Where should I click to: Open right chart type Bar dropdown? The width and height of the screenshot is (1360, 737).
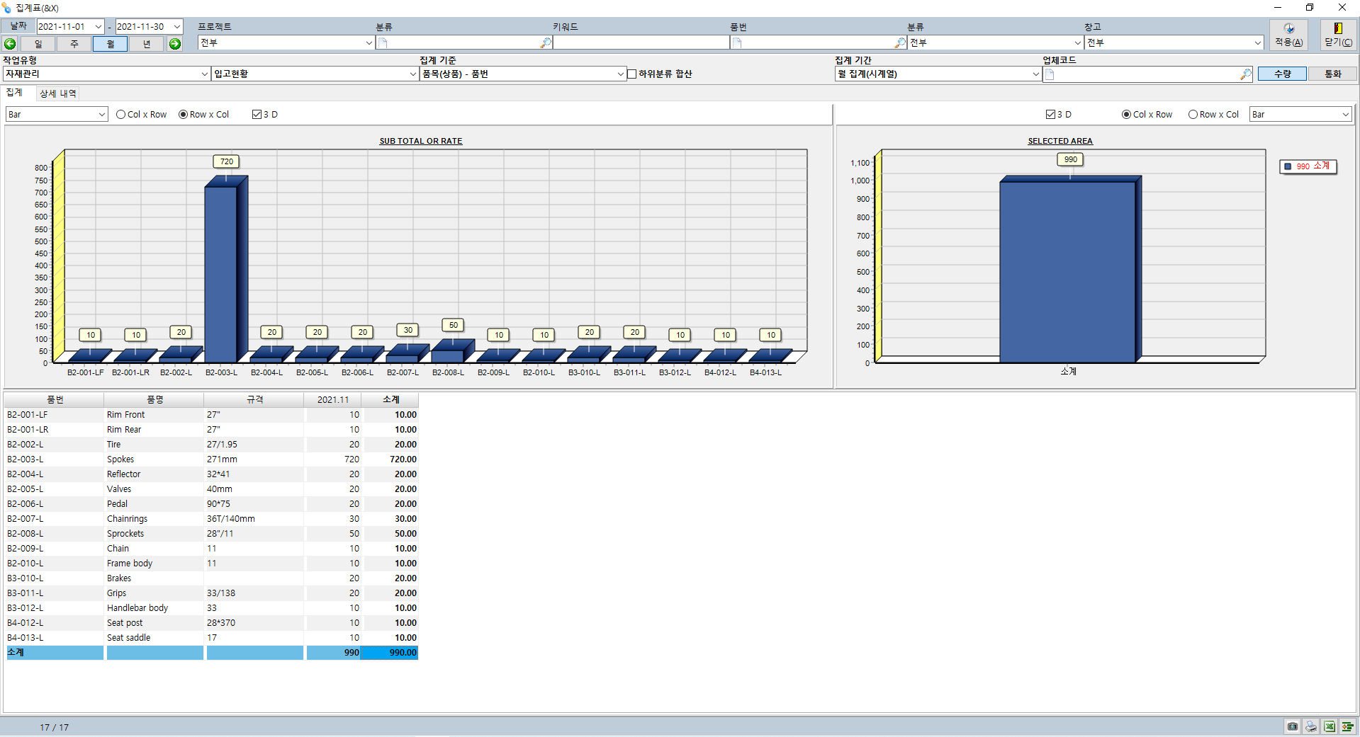point(1346,115)
